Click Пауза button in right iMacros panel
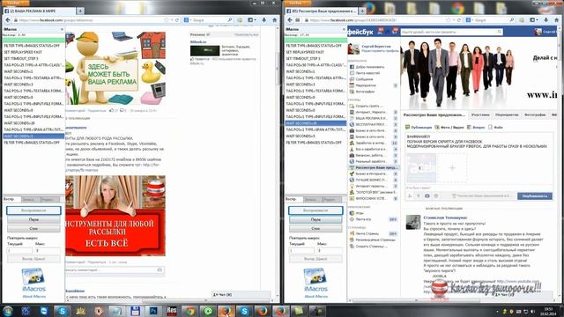 point(315,219)
